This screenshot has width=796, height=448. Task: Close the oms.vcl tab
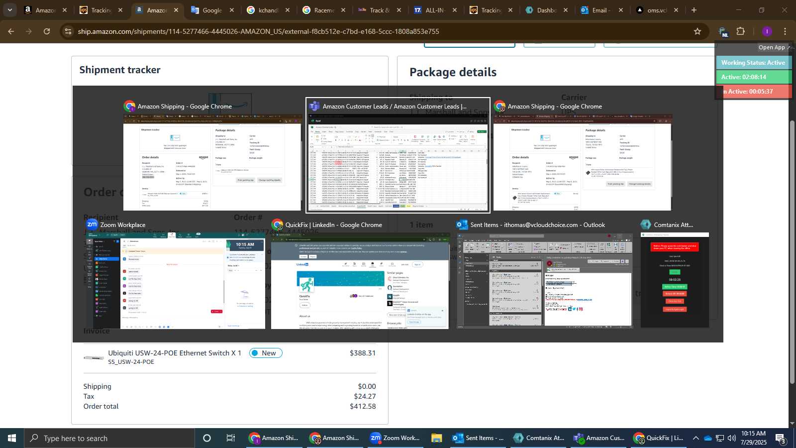point(676,10)
